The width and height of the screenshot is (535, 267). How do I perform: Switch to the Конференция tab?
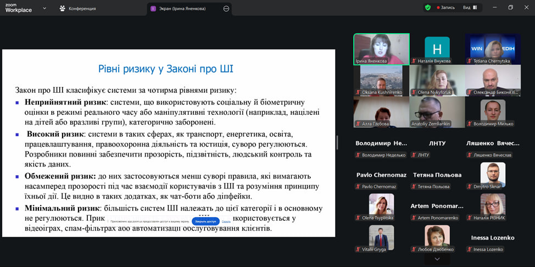click(x=82, y=9)
